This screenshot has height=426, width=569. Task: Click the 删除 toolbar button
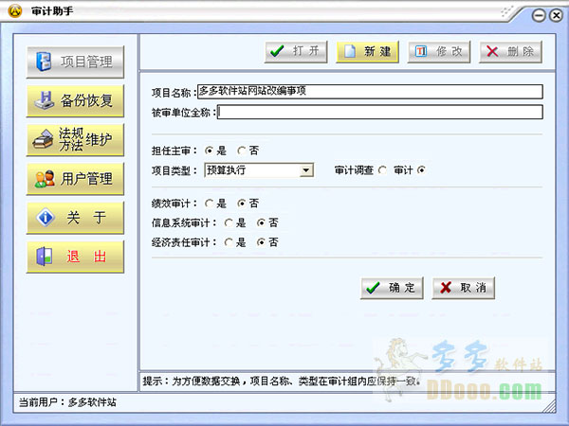tap(510, 52)
